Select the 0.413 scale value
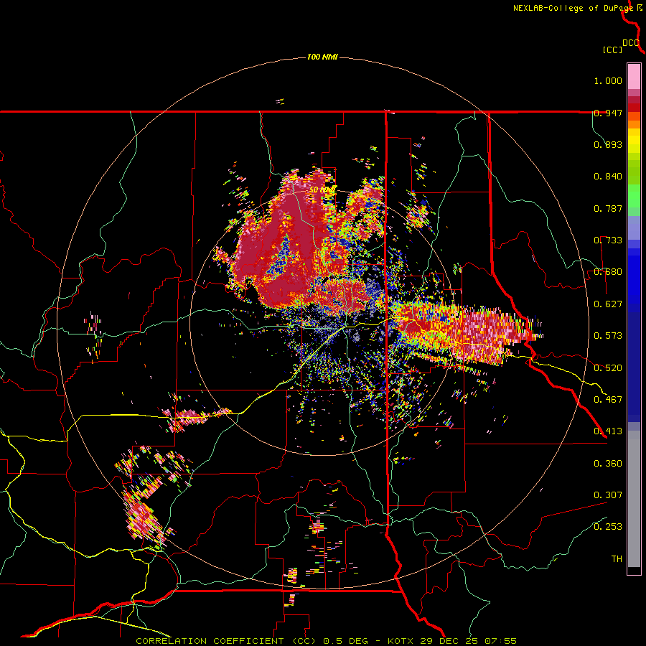The width and height of the screenshot is (646, 646). [608, 431]
